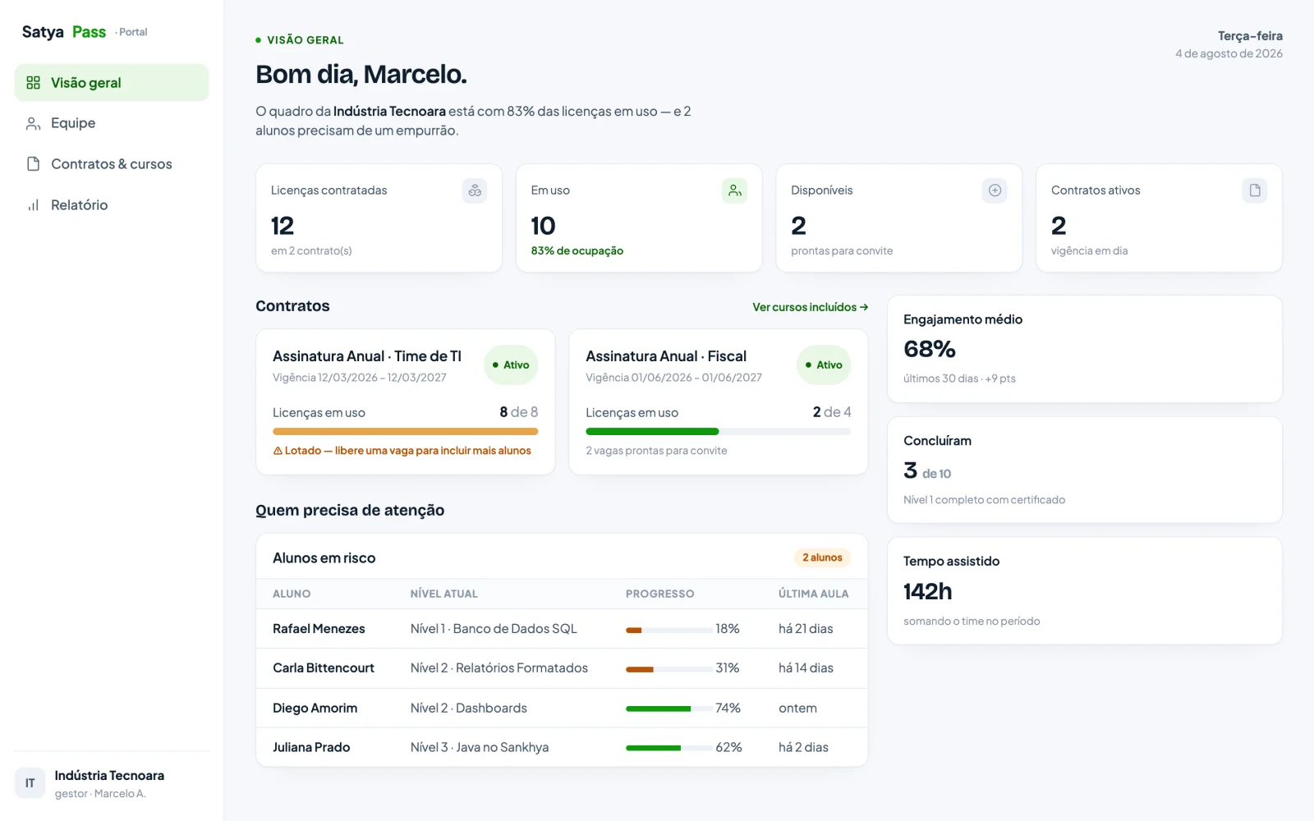Screen dimensions: 1314x821
Task: Open the Equipe menu item
Action: click(112, 123)
